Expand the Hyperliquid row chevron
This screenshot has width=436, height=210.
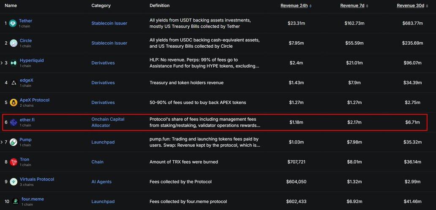2,63
